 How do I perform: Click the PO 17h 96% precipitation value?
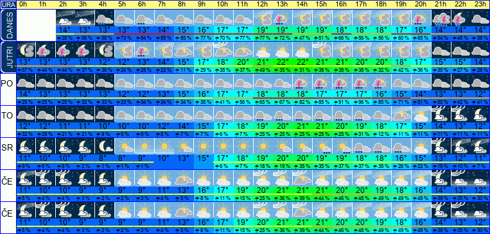362,103
